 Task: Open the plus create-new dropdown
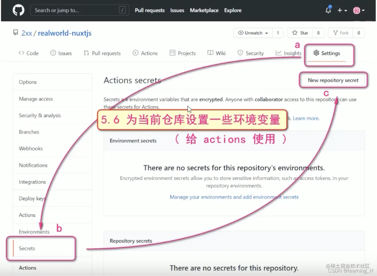pyautogui.click(x=342, y=10)
